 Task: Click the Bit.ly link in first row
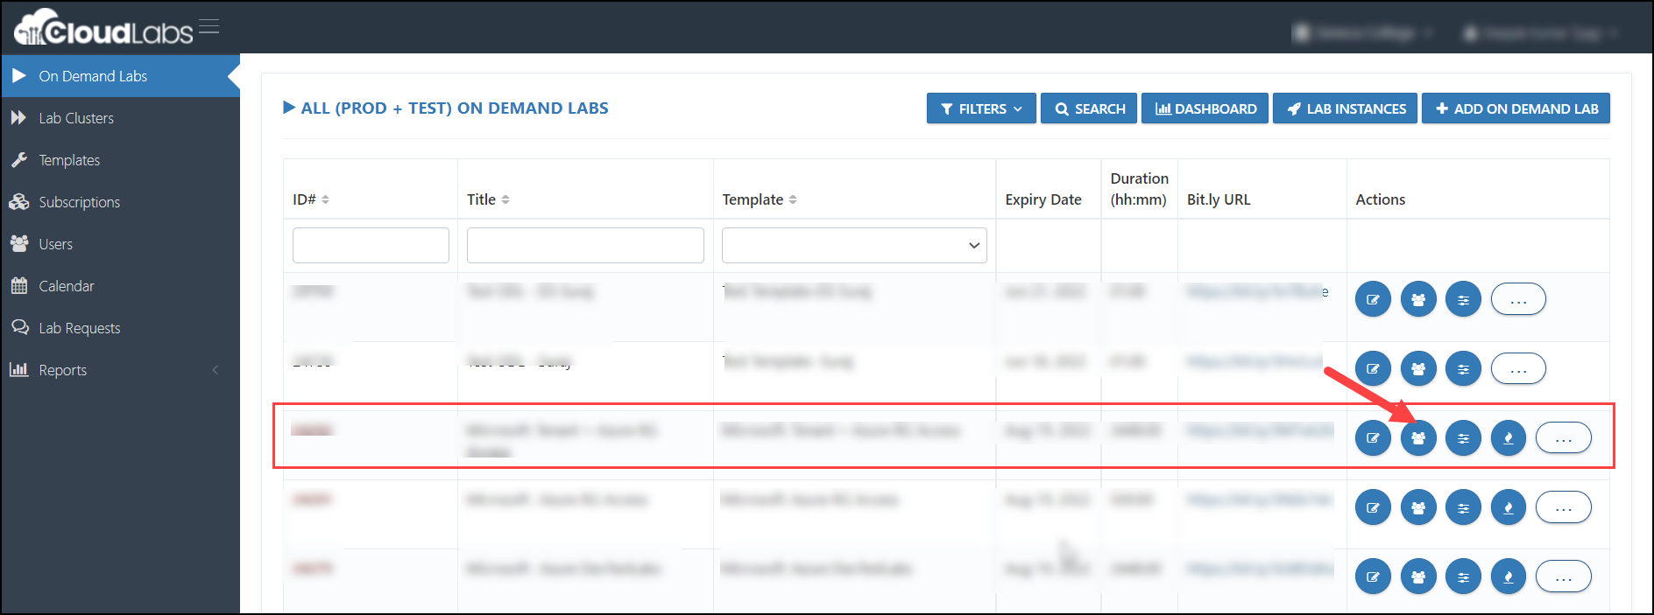1257,291
